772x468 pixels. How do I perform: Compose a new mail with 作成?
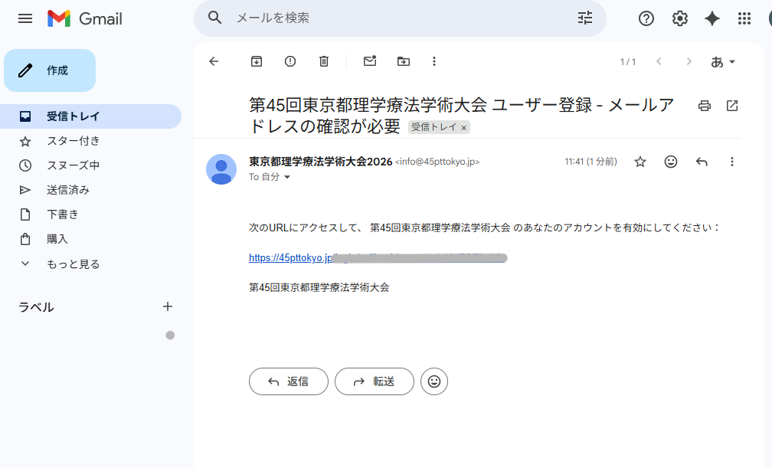click(x=50, y=70)
